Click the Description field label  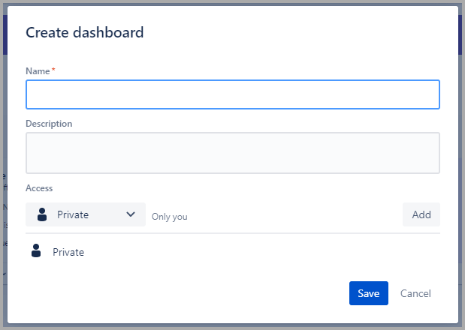pyautogui.click(x=49, y=123)
